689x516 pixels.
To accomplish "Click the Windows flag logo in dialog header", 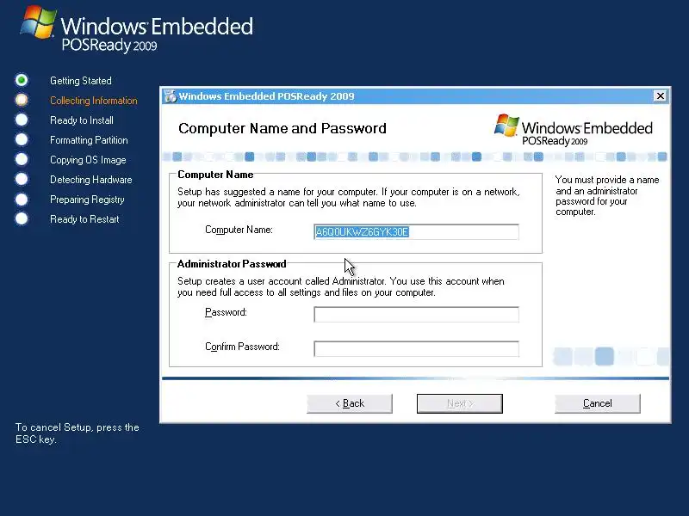I will click(506, 126).
